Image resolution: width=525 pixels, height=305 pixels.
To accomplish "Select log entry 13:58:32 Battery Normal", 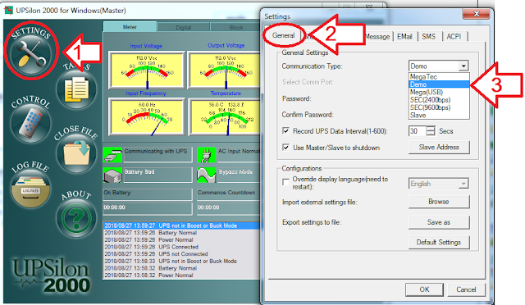I will pyautogui.click(x=181, y=268).
